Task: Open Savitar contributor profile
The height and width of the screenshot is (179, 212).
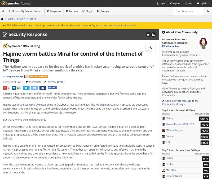Action: (x=170, y=164)
